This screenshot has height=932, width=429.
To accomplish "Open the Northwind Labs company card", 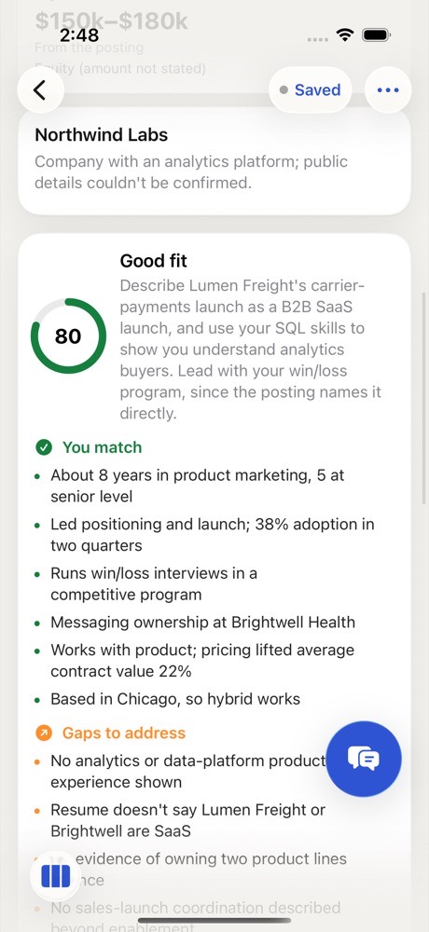I will tap(214, 160).
